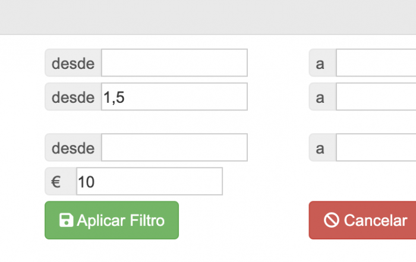
Task: Click the desde label in the first row
Action: click(73, 62)
